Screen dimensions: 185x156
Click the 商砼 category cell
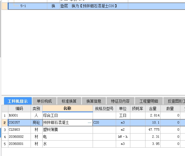tap(36, 123)
